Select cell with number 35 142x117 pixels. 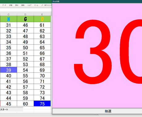tap(9, 48)
